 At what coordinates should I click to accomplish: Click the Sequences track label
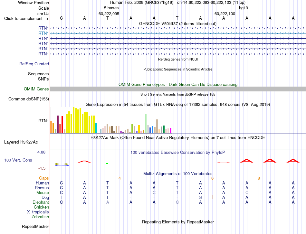coord(38,74)
